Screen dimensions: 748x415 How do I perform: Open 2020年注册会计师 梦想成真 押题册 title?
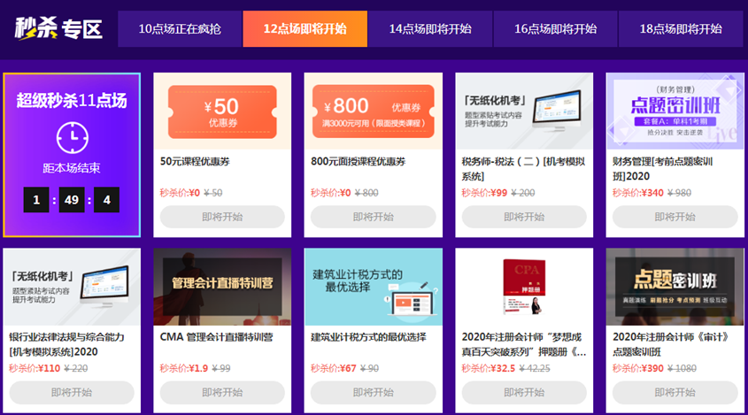[524, 344]
